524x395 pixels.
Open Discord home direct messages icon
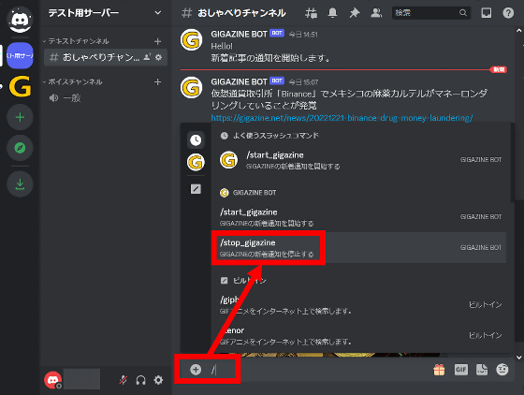[x=20, y=20]
